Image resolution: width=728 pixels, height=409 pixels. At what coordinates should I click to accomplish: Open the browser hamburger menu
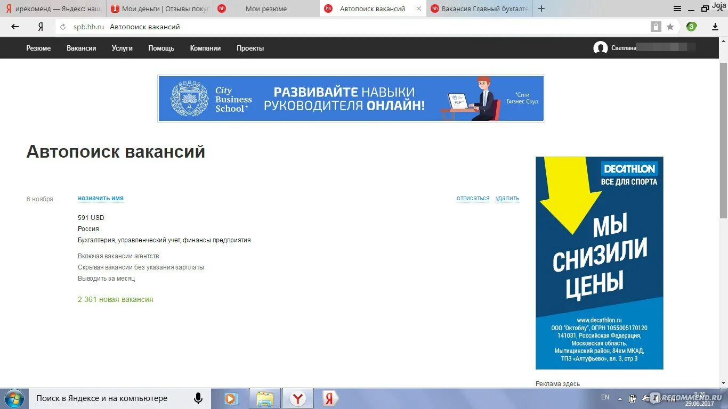(x=677, y=9)
